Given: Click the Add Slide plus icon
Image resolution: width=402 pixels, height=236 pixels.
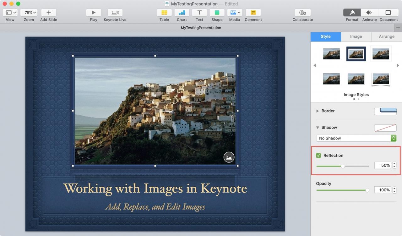Looking at the screenshot, I should tap(48, 13).
